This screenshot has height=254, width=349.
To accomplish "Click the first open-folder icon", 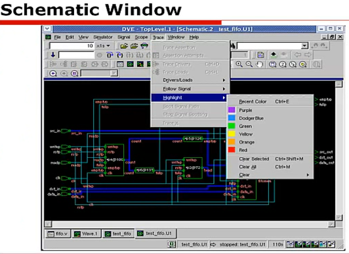I will (124, 46).
